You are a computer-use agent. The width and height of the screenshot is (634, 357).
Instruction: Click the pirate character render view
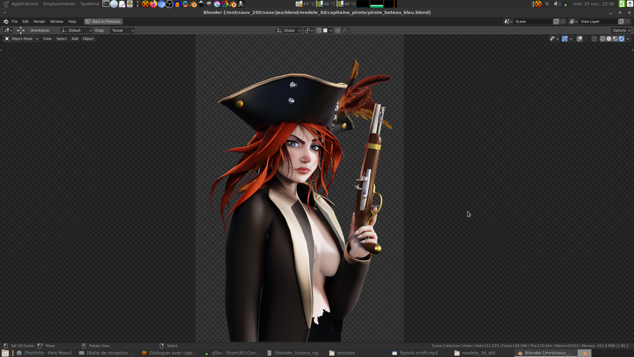299,188
